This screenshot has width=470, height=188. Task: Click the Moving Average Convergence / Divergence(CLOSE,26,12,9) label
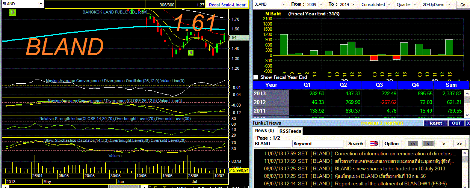[x=115, y=101]
